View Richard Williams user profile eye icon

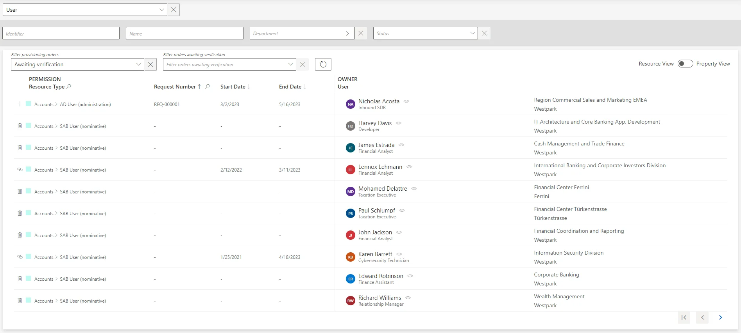[x=408, y=298]
